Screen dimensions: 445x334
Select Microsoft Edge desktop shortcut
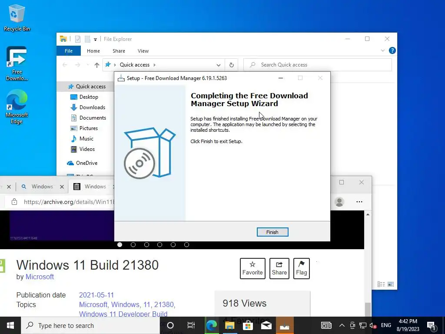pyautogui.click(x=17, y=107)
